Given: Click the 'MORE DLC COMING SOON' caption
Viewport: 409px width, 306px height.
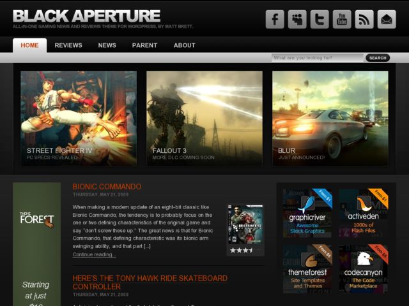Looking at the screenshot, I should point(183,157).
